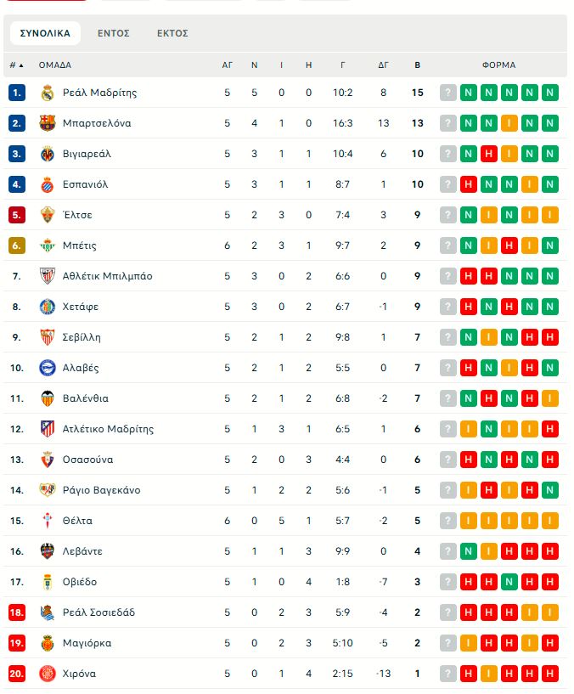Switch to the ΕΝΤΟΣ tab

click(x=113, y=33)
